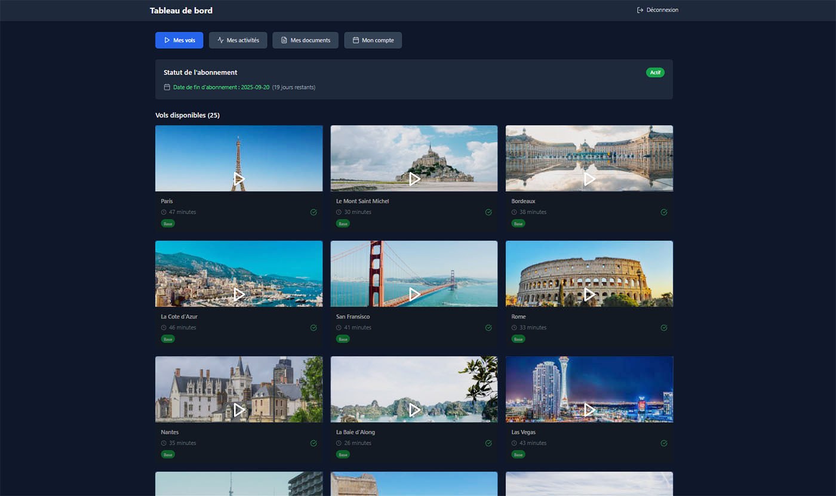Open the Mon compte tab
The height and width of the screenshot is (496, 836).
coord(373,40)
